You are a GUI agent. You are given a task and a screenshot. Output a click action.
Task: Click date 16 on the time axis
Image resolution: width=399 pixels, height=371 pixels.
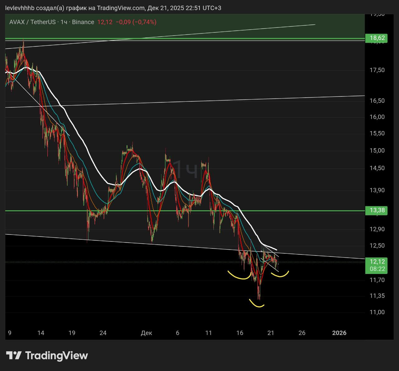(239, 333)
